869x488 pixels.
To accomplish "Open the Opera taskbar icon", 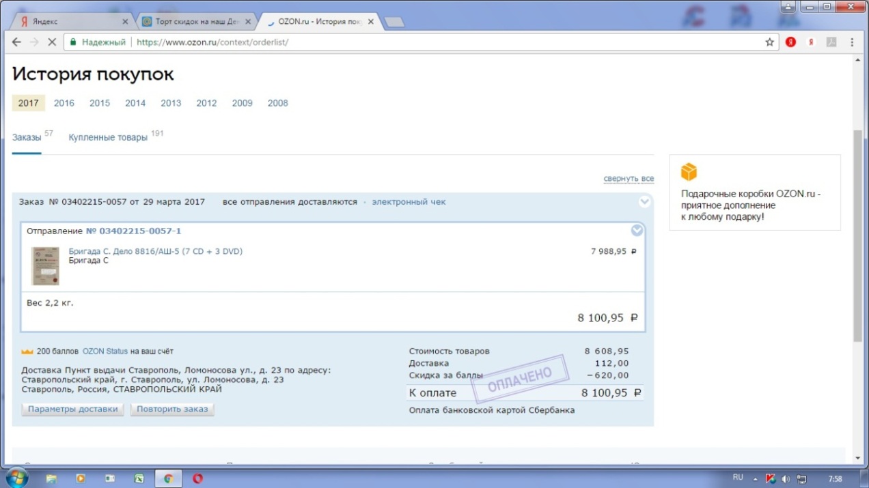I will pyautogui.click(x=197, y=478).
